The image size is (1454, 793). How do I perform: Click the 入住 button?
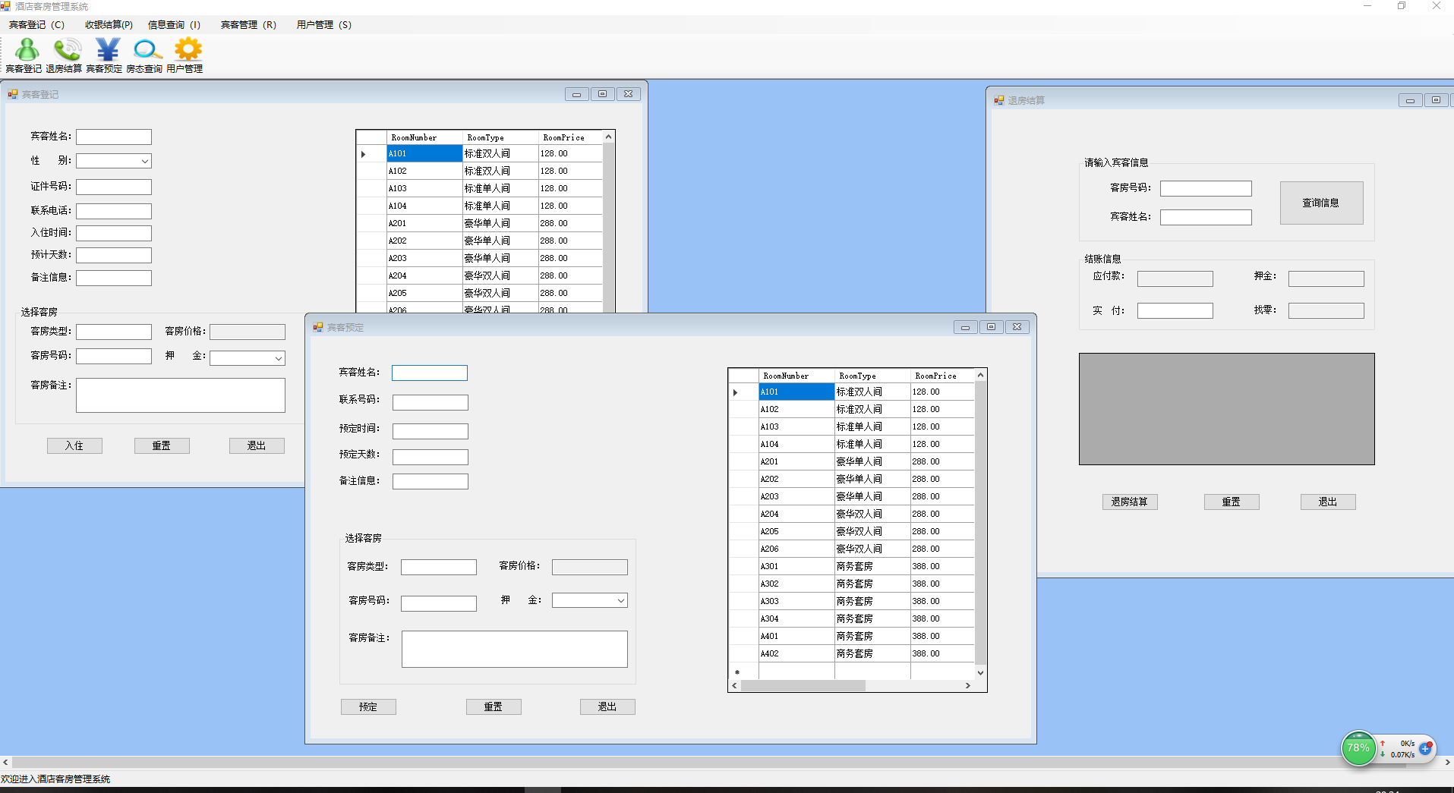click(x=74, y=445)
